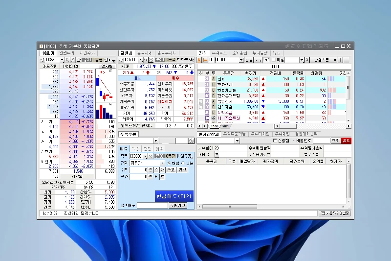391x261 pixels.
Task: Select the first tab of the broker panel
Action: [127, 53]
